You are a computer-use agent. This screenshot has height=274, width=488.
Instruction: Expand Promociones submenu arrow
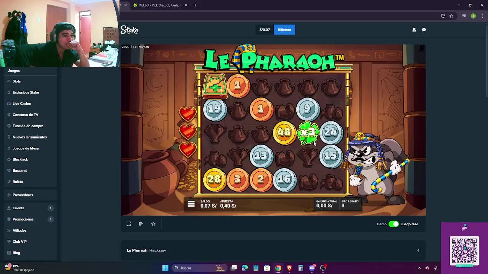point(50,219)
